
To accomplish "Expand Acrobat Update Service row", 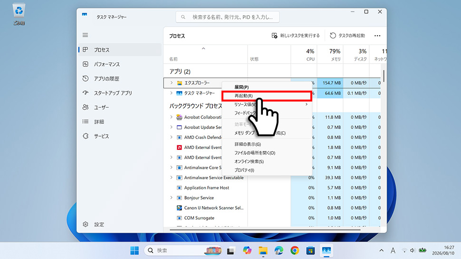I will click(x=172, y=127).
